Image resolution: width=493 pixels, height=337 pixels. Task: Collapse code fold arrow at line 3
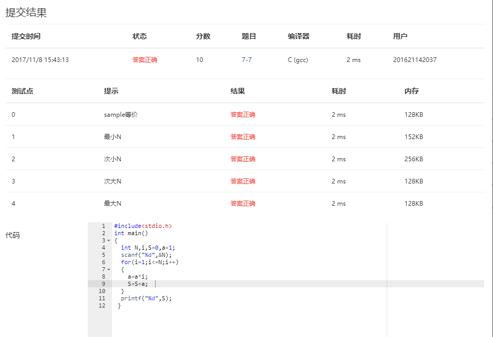(109, 241)
